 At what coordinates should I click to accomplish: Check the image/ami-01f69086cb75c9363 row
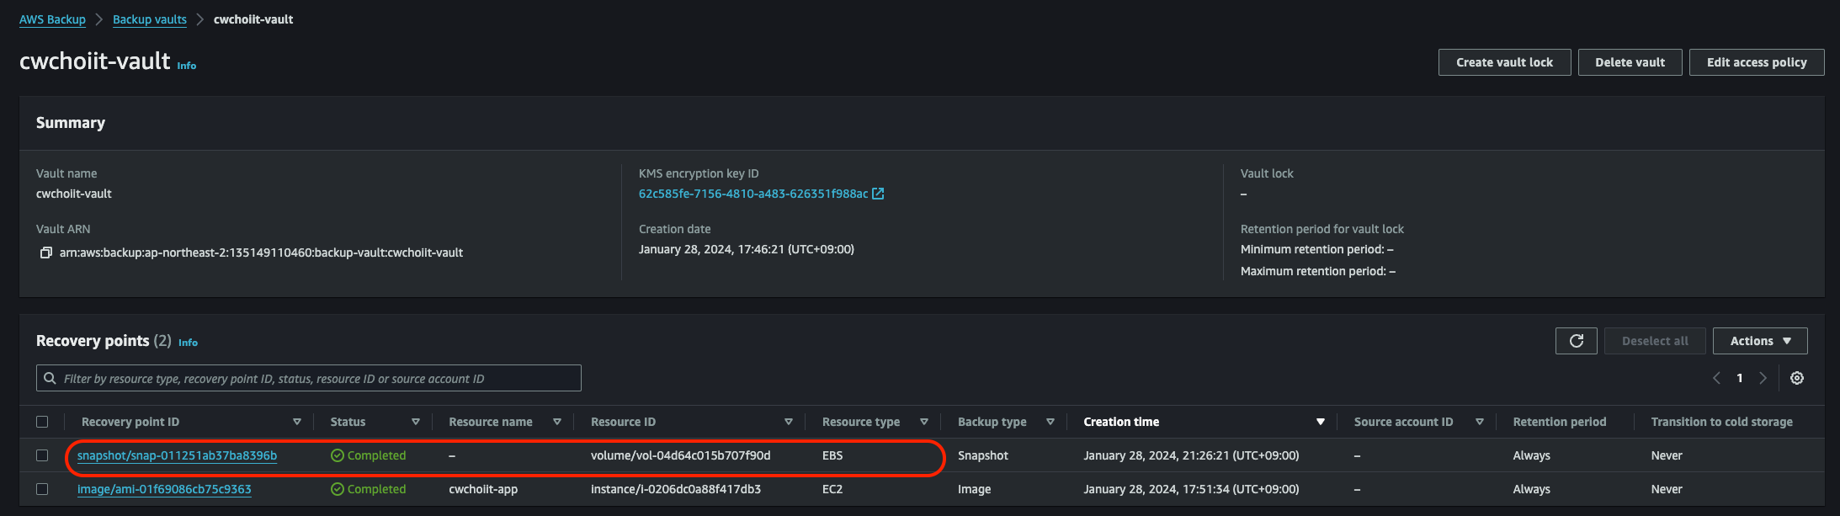(42, 489)
